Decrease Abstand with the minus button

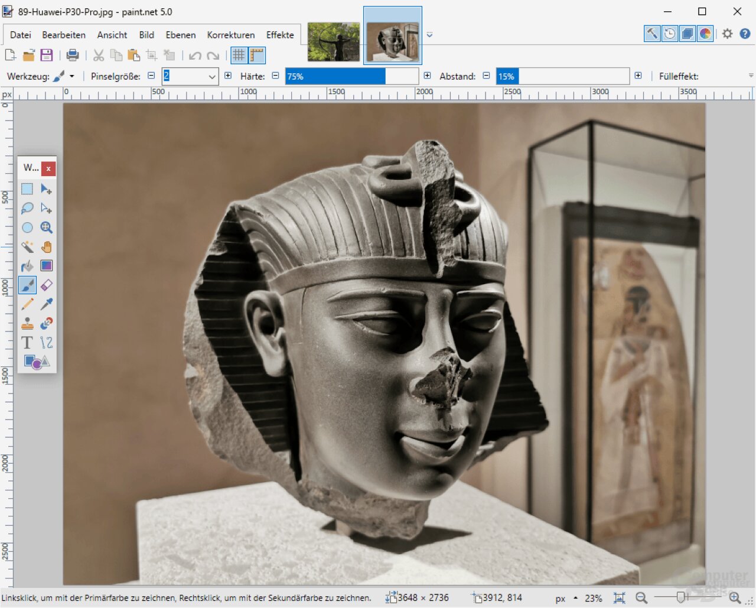pos(486,76)
